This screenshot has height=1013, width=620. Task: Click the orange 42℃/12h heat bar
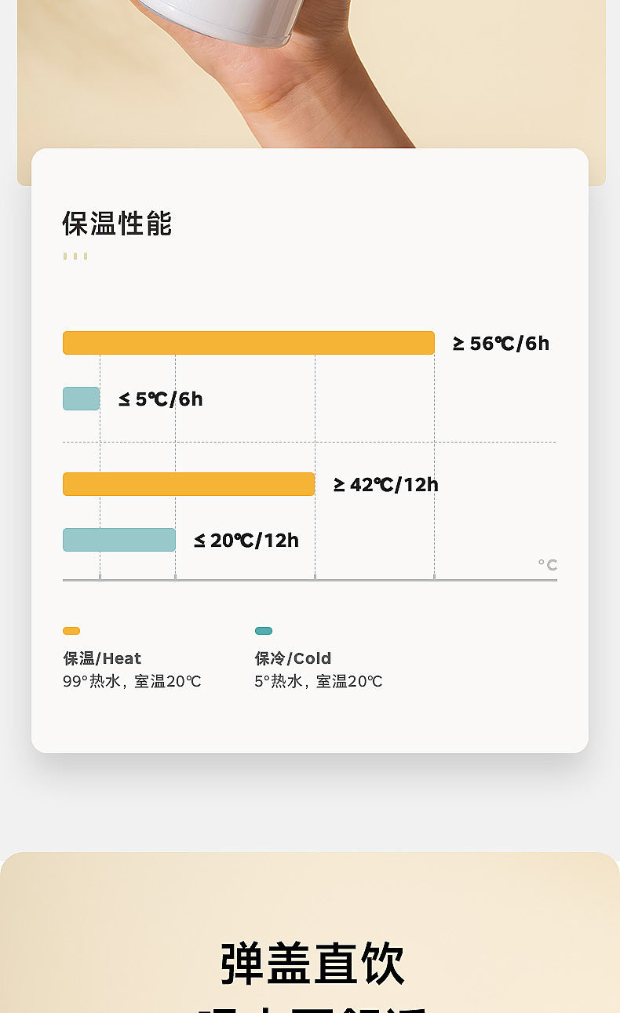(x=188, y=484)
